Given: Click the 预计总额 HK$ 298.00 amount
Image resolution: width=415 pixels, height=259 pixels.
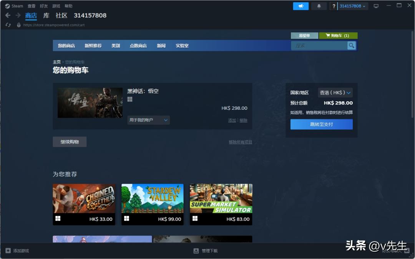Looking at the screenshot, I should pos(338,103).
